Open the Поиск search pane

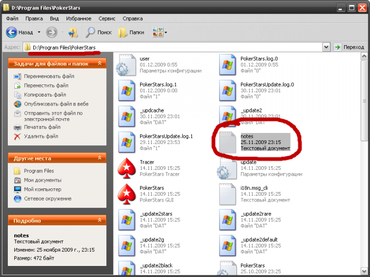point(98,32)
